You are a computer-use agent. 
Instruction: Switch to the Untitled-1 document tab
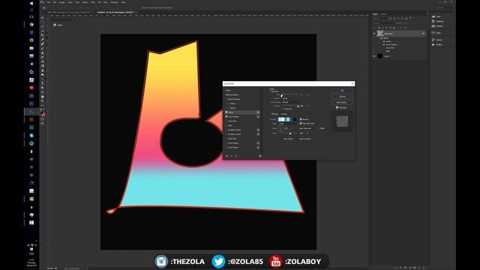tap(115, 12)
